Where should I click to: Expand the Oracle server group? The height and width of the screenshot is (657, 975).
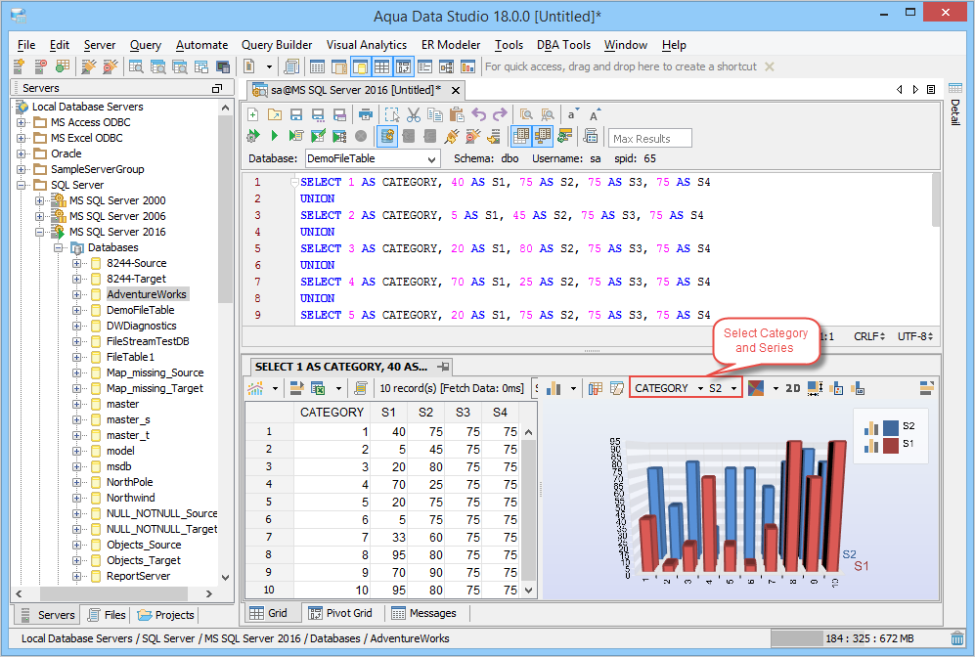coord(22,153)
